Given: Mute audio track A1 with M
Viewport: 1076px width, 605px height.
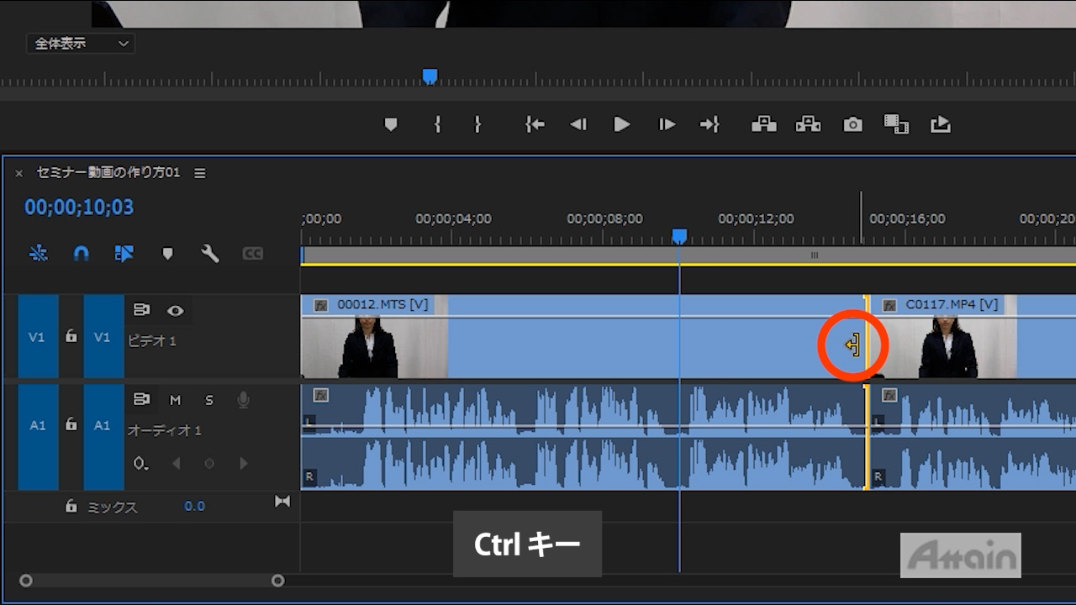Looking at the screenshot, I should click(x=175, y=400).
